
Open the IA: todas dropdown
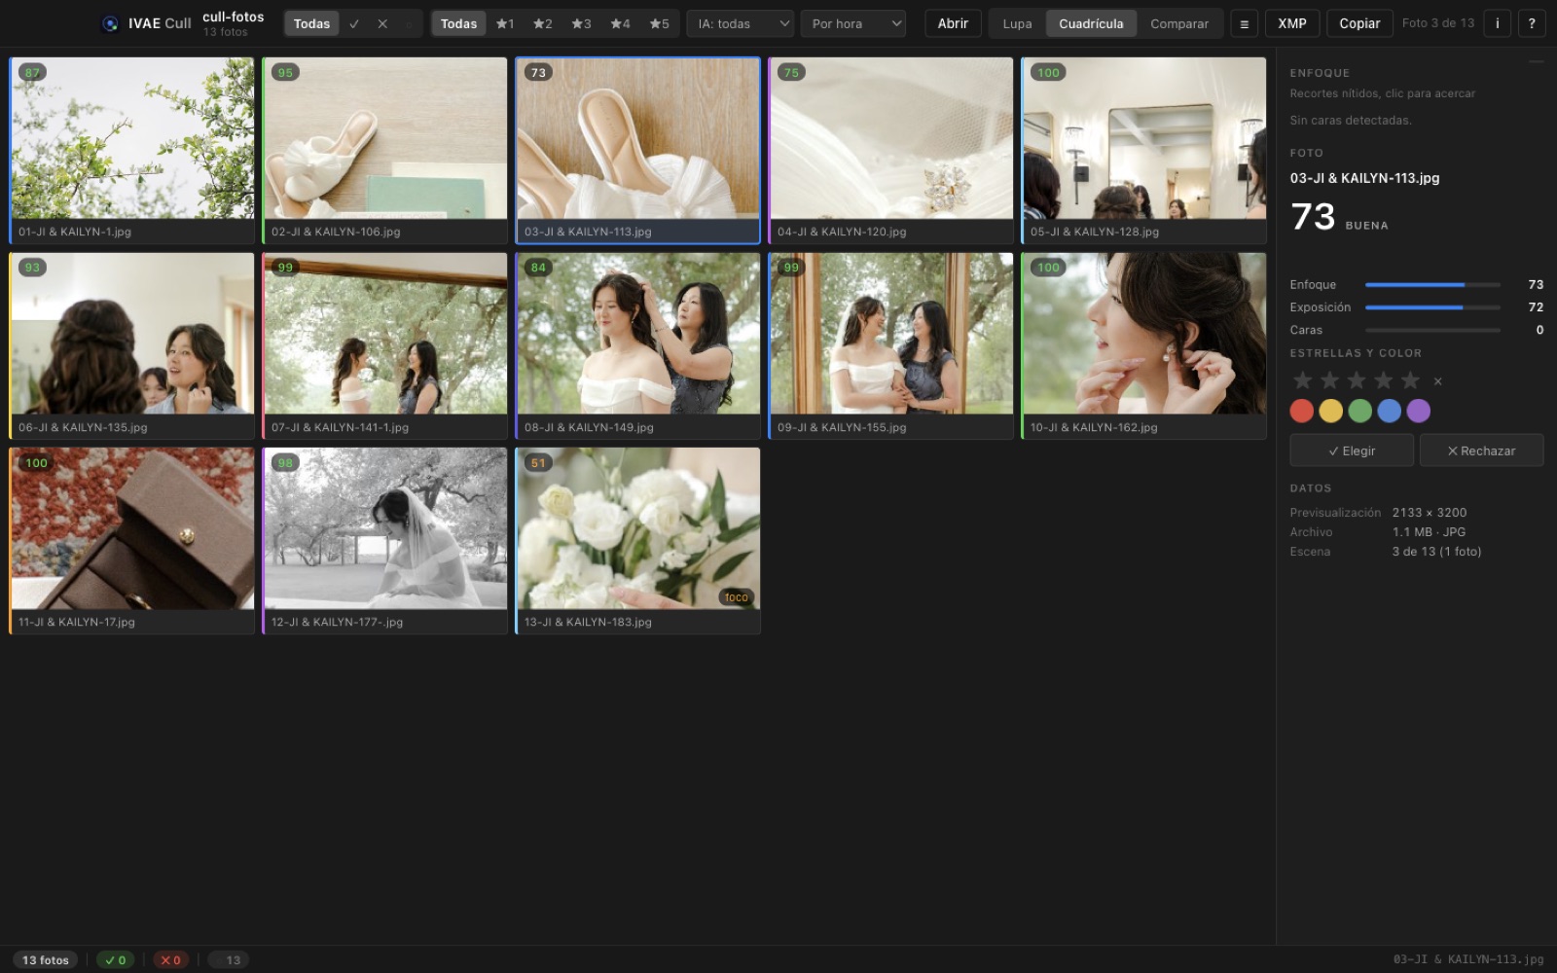(x=741, y=23)
